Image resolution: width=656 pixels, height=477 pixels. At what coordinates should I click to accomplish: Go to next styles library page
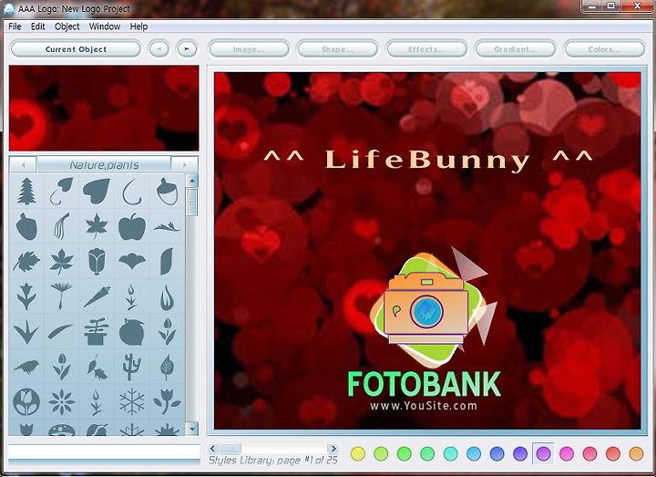tap(333, 449)
